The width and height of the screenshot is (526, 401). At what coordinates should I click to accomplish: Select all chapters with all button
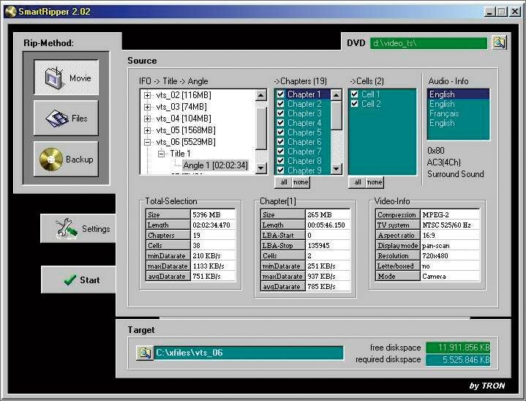[283, 182]
